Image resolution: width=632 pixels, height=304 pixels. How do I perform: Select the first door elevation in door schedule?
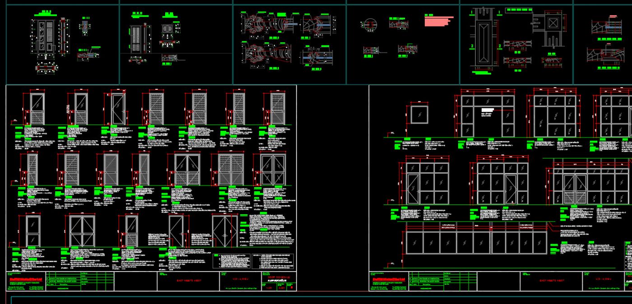click(37, 109)
